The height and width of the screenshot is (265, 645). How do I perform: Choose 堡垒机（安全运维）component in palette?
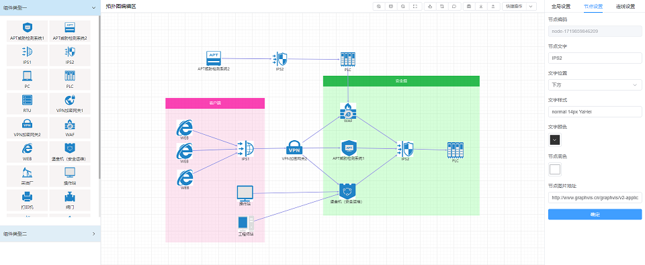pyautogui.click(x=70, y=152)
